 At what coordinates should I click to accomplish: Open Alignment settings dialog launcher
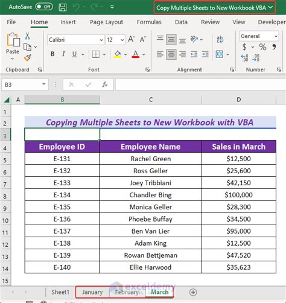click(232, 69)
